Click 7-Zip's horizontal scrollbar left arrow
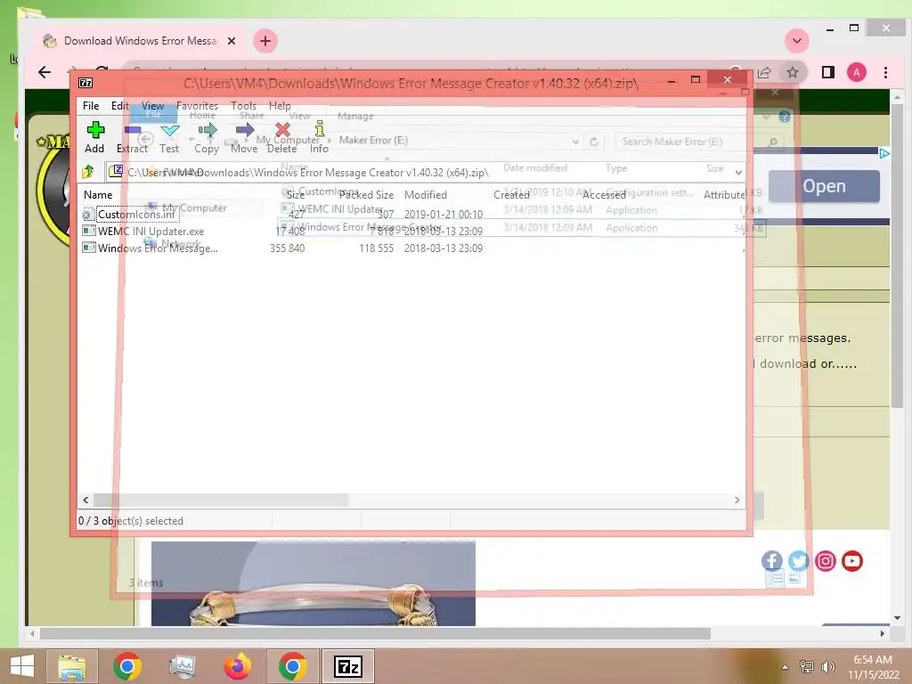 click(86, 500)
